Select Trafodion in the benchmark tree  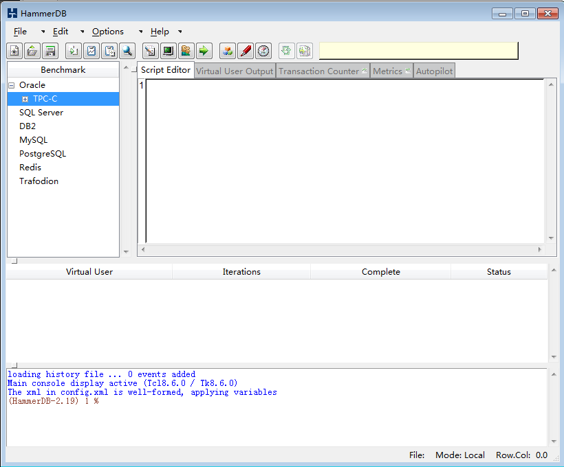[39, 181]
